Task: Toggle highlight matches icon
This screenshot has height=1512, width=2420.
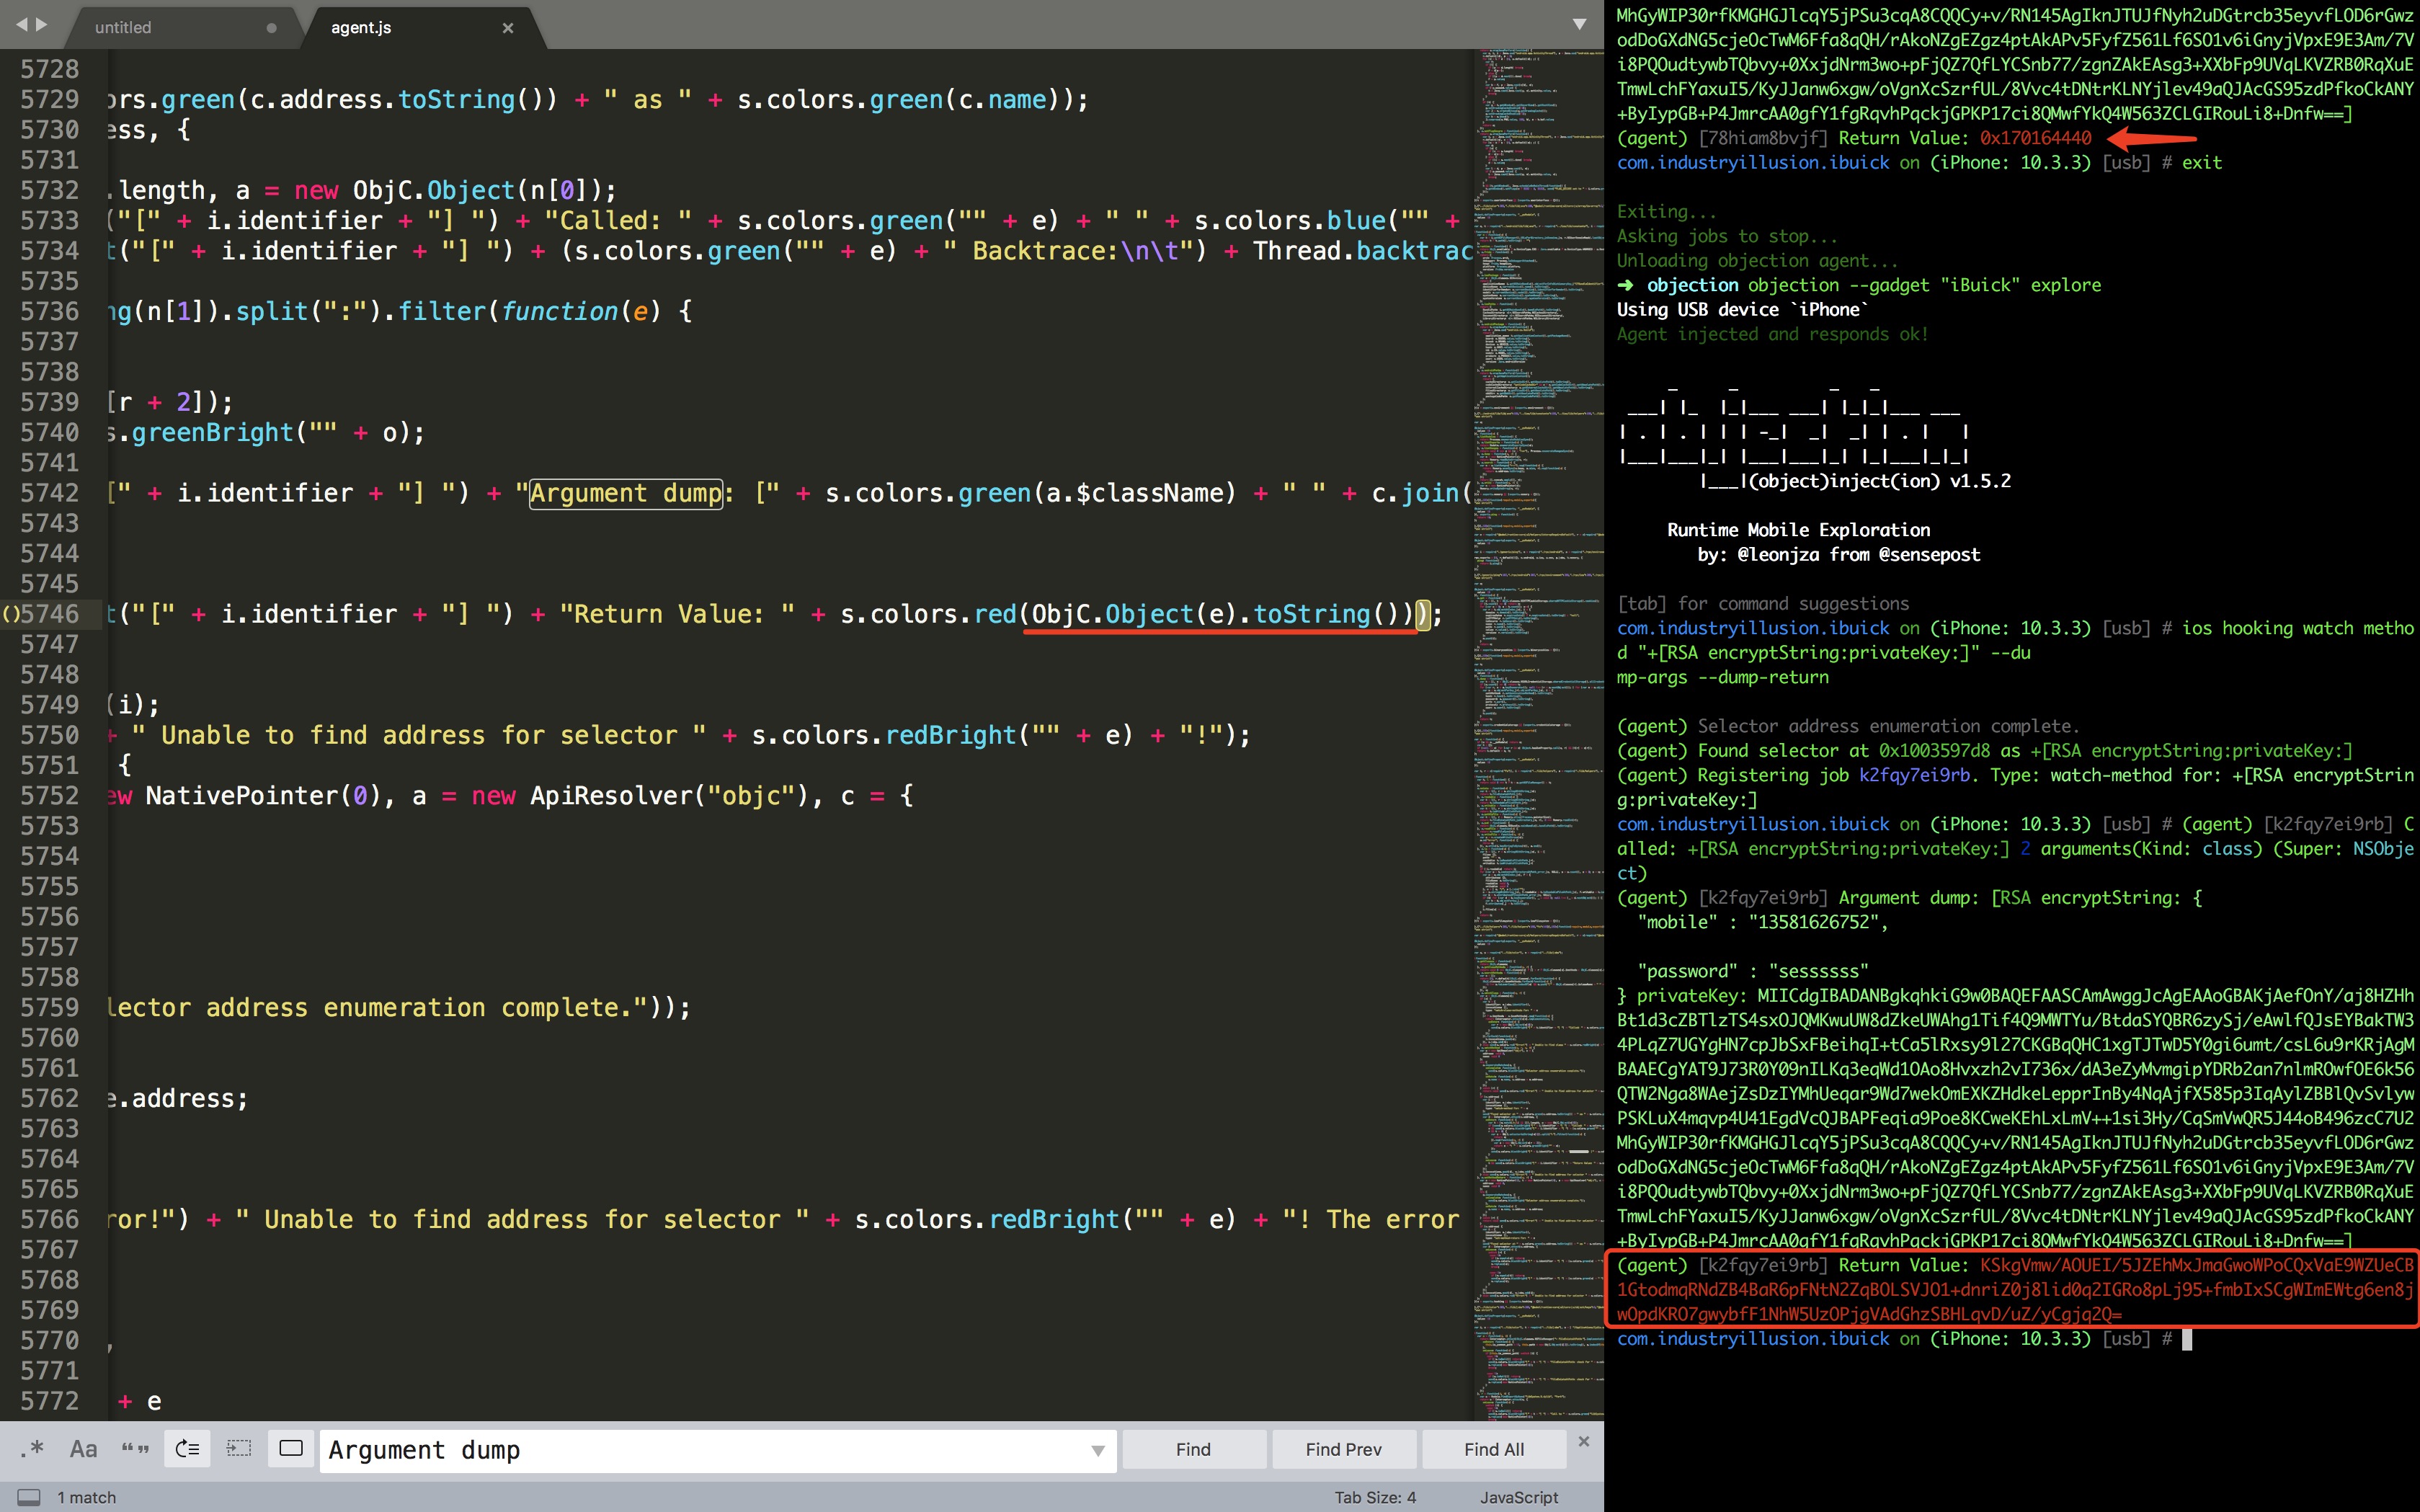Action: pyautogui.click(x=291, y=1449)
